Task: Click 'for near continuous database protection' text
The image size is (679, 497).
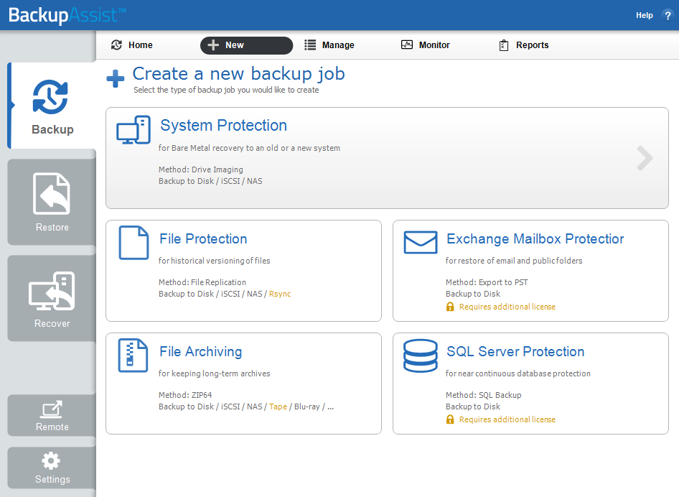Action: (x=518, y=373)
